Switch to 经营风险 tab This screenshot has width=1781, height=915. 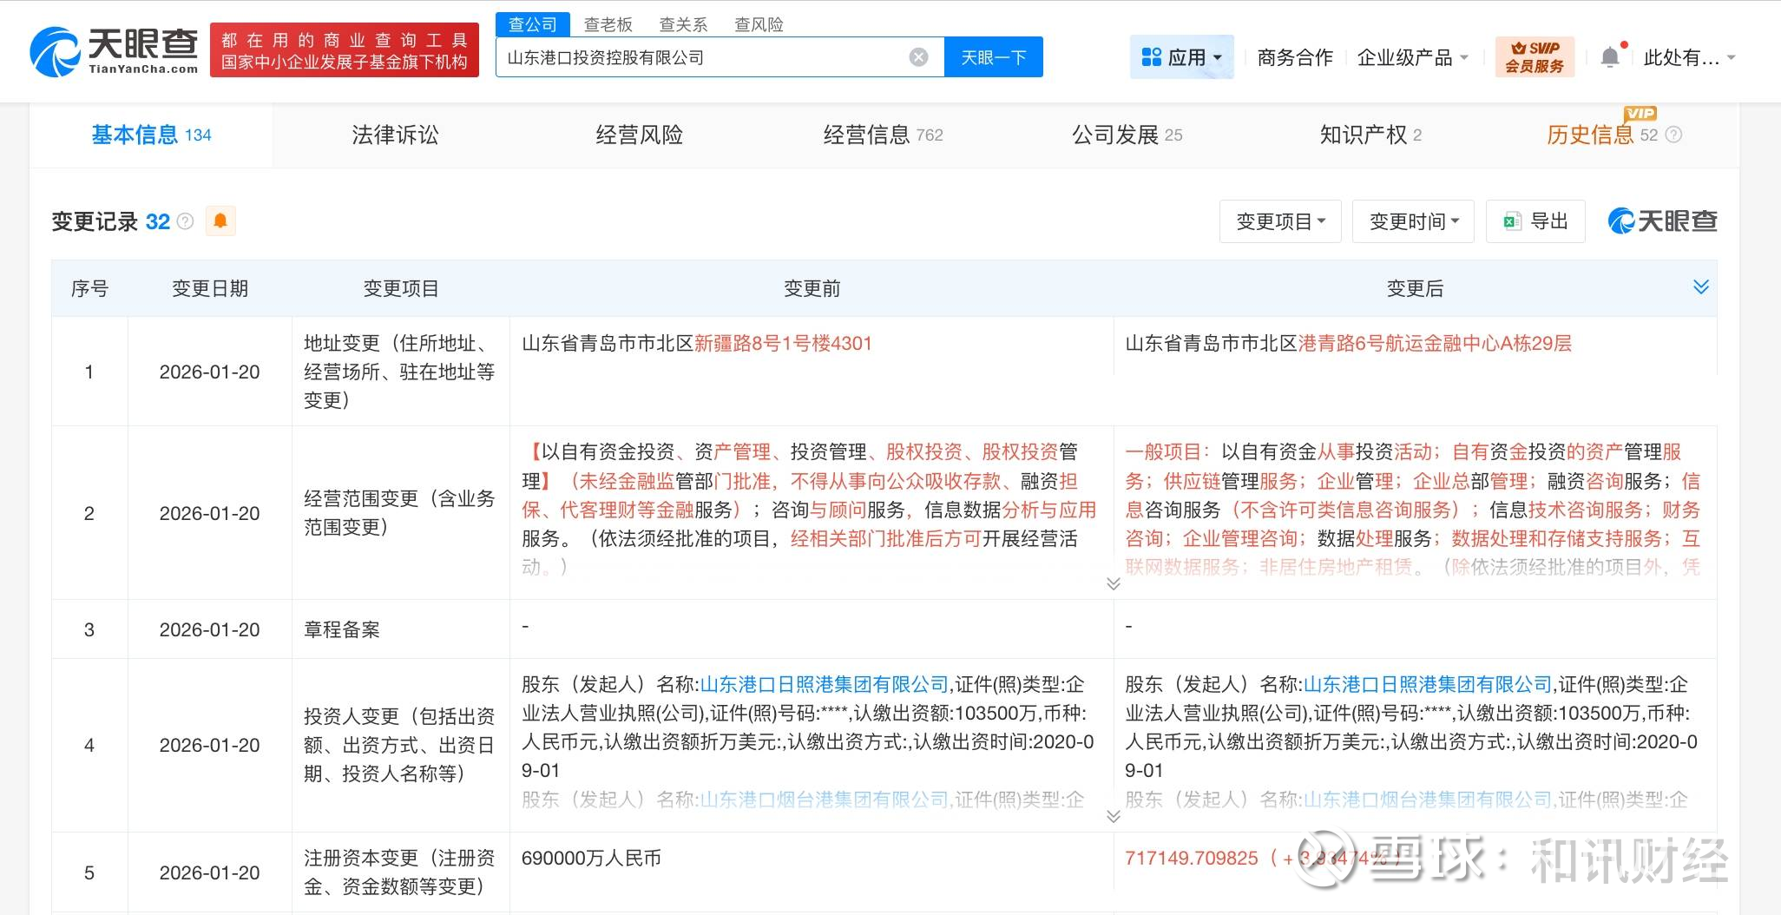[639, 135]
